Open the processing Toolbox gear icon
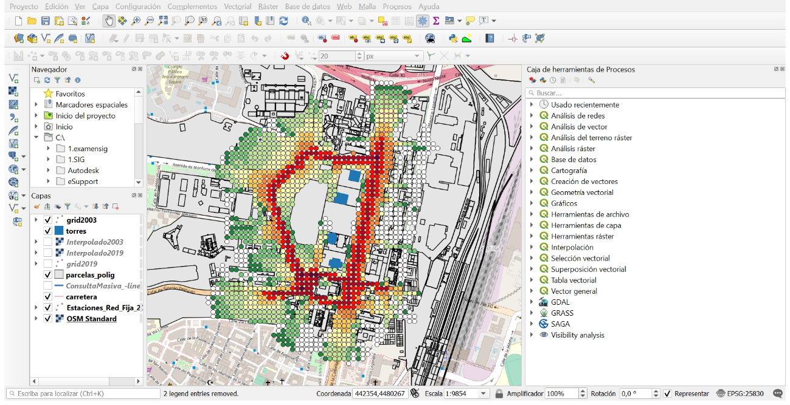The width and height of the screenshot is (790, 405). (423, 21)
